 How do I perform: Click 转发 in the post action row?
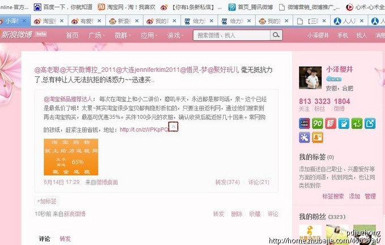click(x=219, y=214)
